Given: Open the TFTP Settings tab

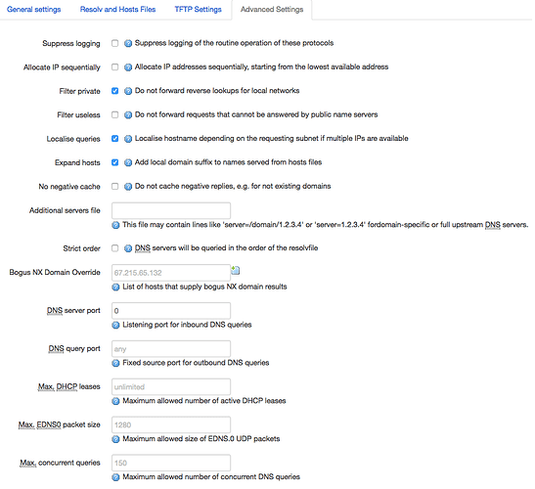Looking at the screenshot, I should click(x=198, y=10).
